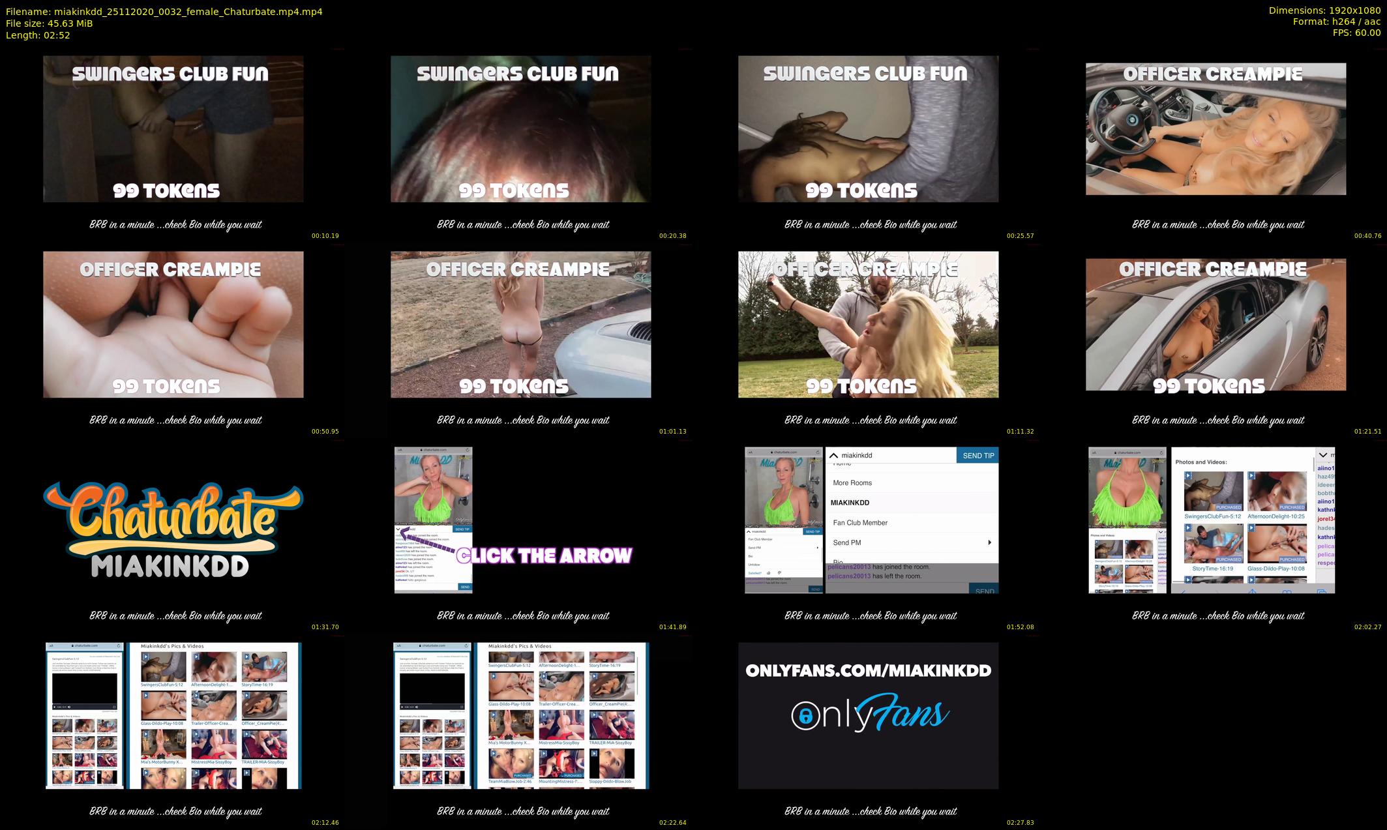The height and width of the screenshot is (830, 1387).
Task: Click the OnlyFans logo
Action: click(x=870, y=713)
